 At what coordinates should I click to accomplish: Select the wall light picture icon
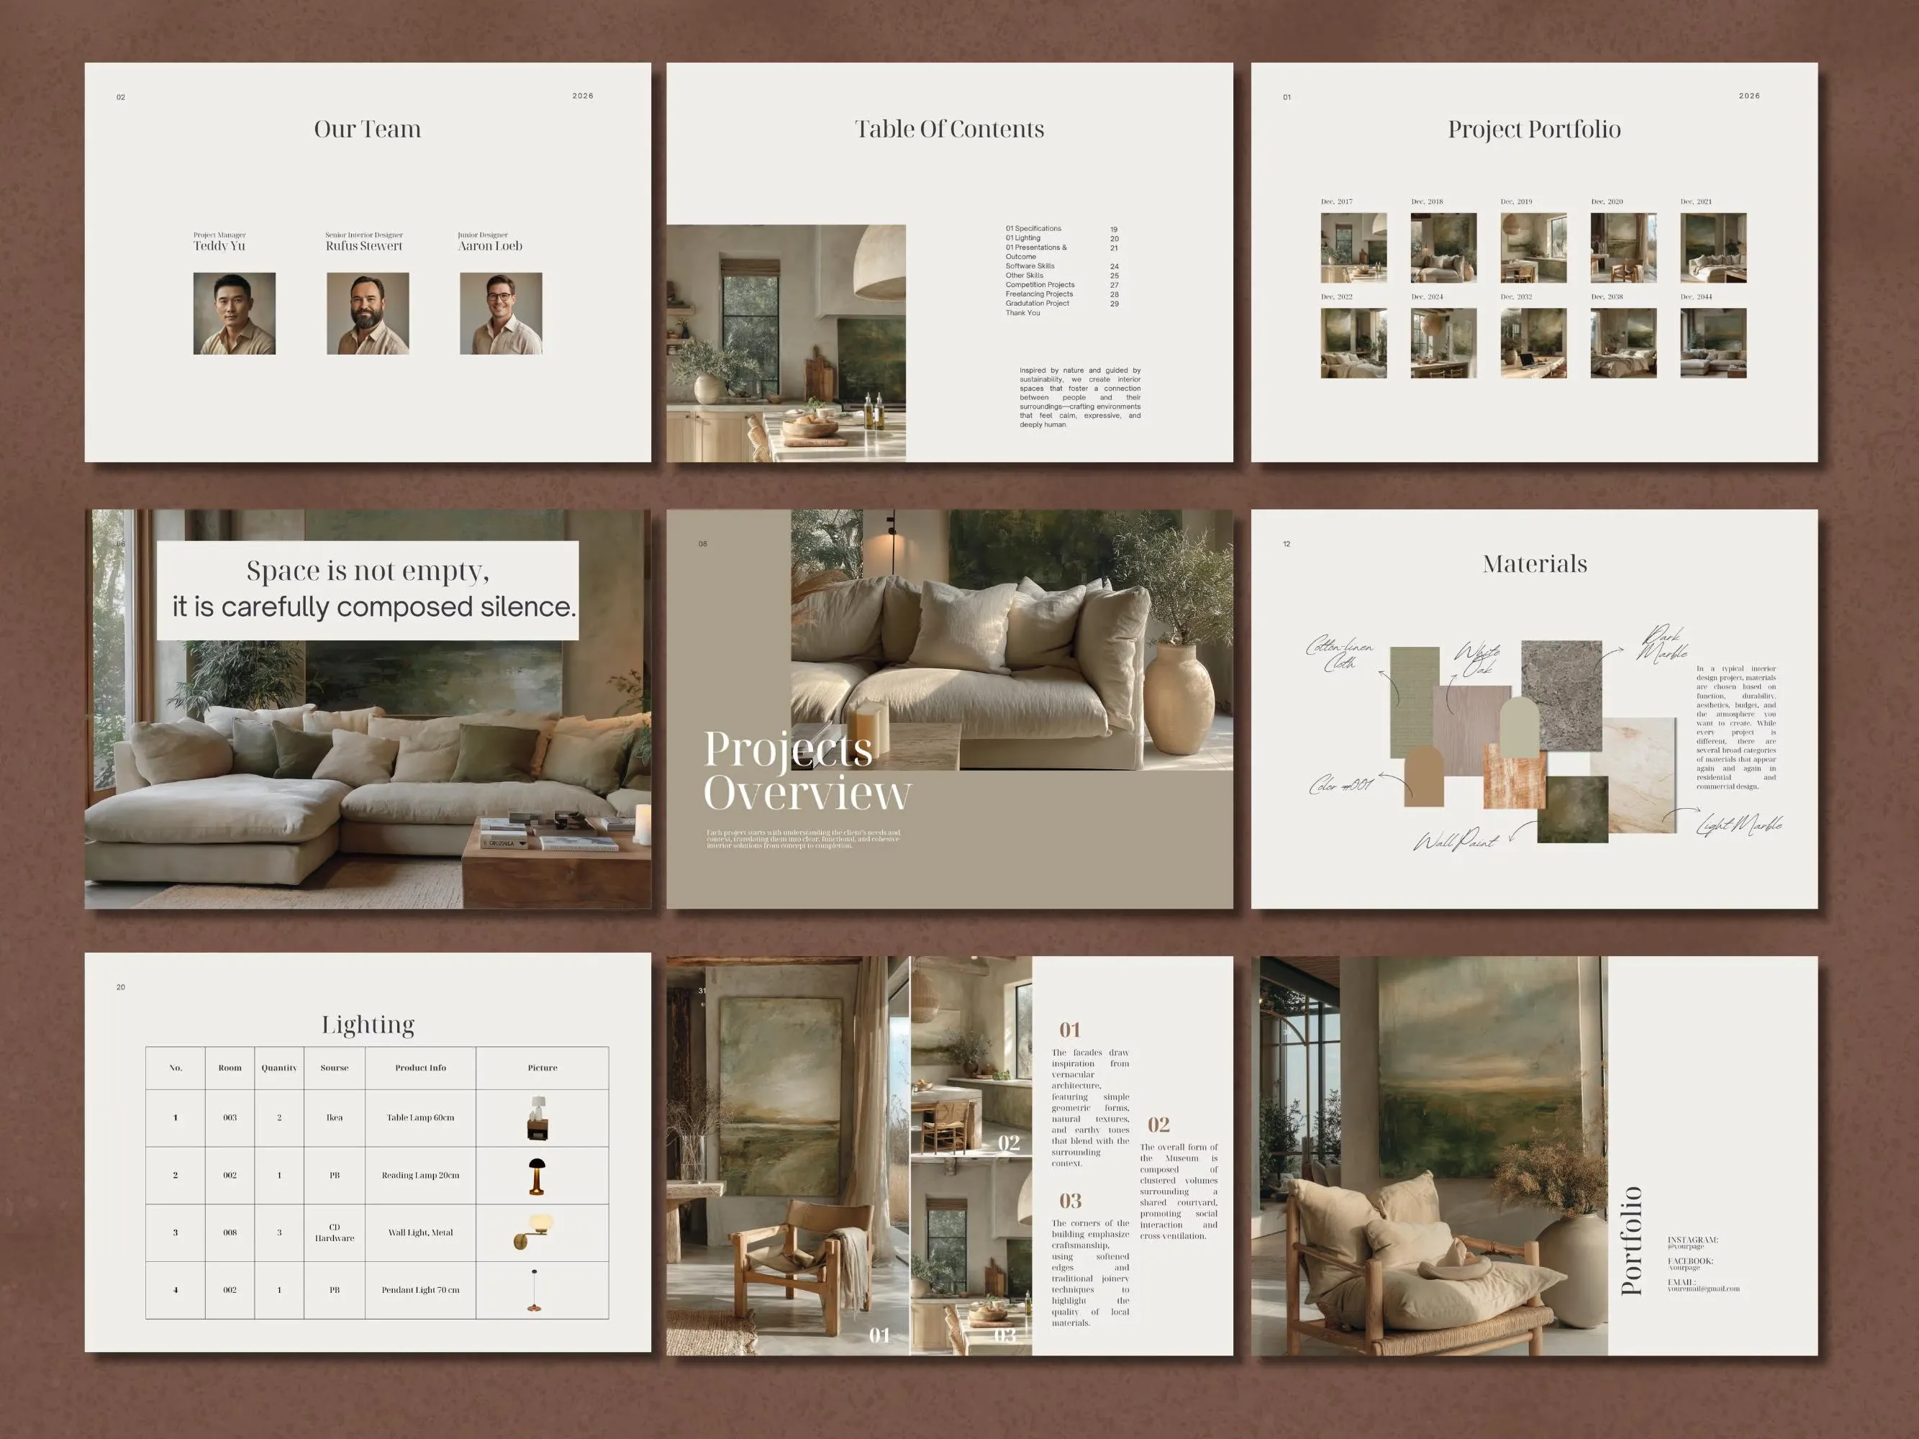pyautogui.click(x=534, y=1232)
